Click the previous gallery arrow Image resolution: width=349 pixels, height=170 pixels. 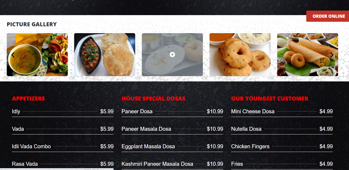(13, 55)
